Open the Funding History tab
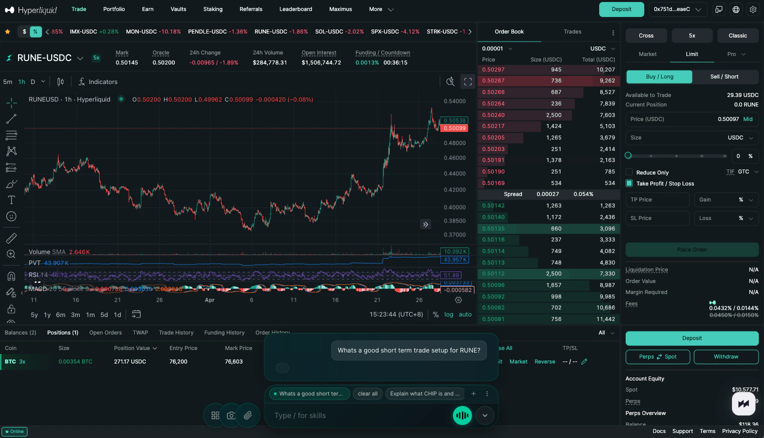This screenshot has width=764, height=438. (224, 332)
